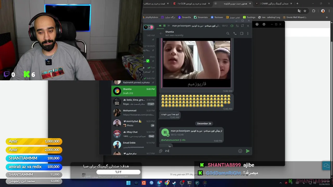Open the Mohammad chat
The height and width of the screenshot is (187, 333).
[x=134, y=112]
